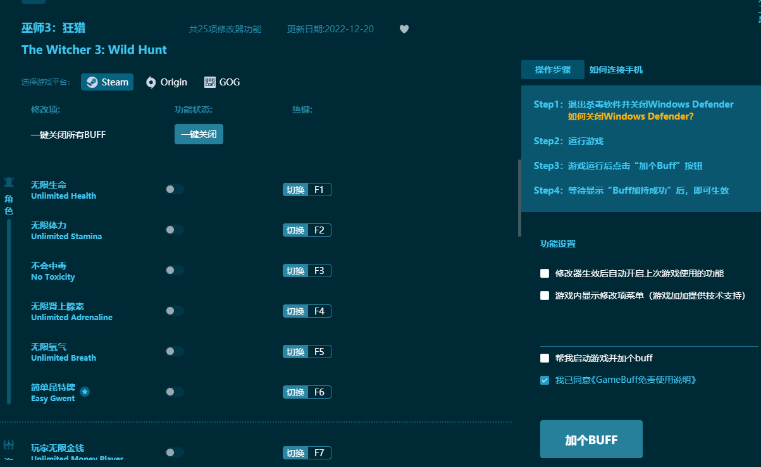761x467 pixels.
Task: Click the Step2 运行游戏 instruction
Action: (569, 141)
